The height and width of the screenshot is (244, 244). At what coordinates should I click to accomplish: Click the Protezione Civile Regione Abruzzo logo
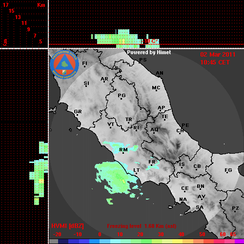coord(64,65)
